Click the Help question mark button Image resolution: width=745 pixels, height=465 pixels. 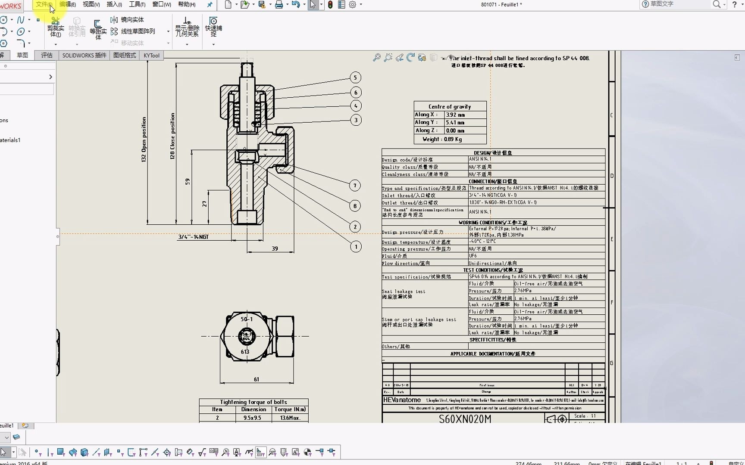click(736, 4)
